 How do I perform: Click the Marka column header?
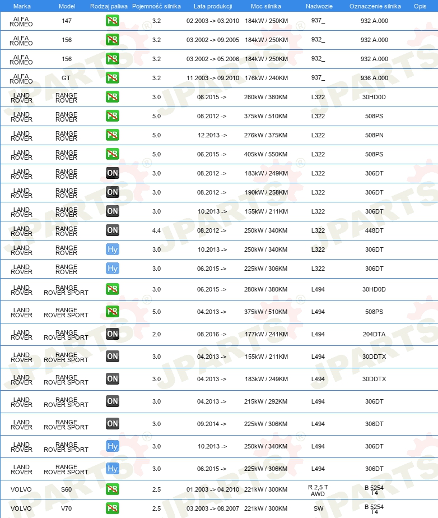pyautogui.click(x=22, y=6)
